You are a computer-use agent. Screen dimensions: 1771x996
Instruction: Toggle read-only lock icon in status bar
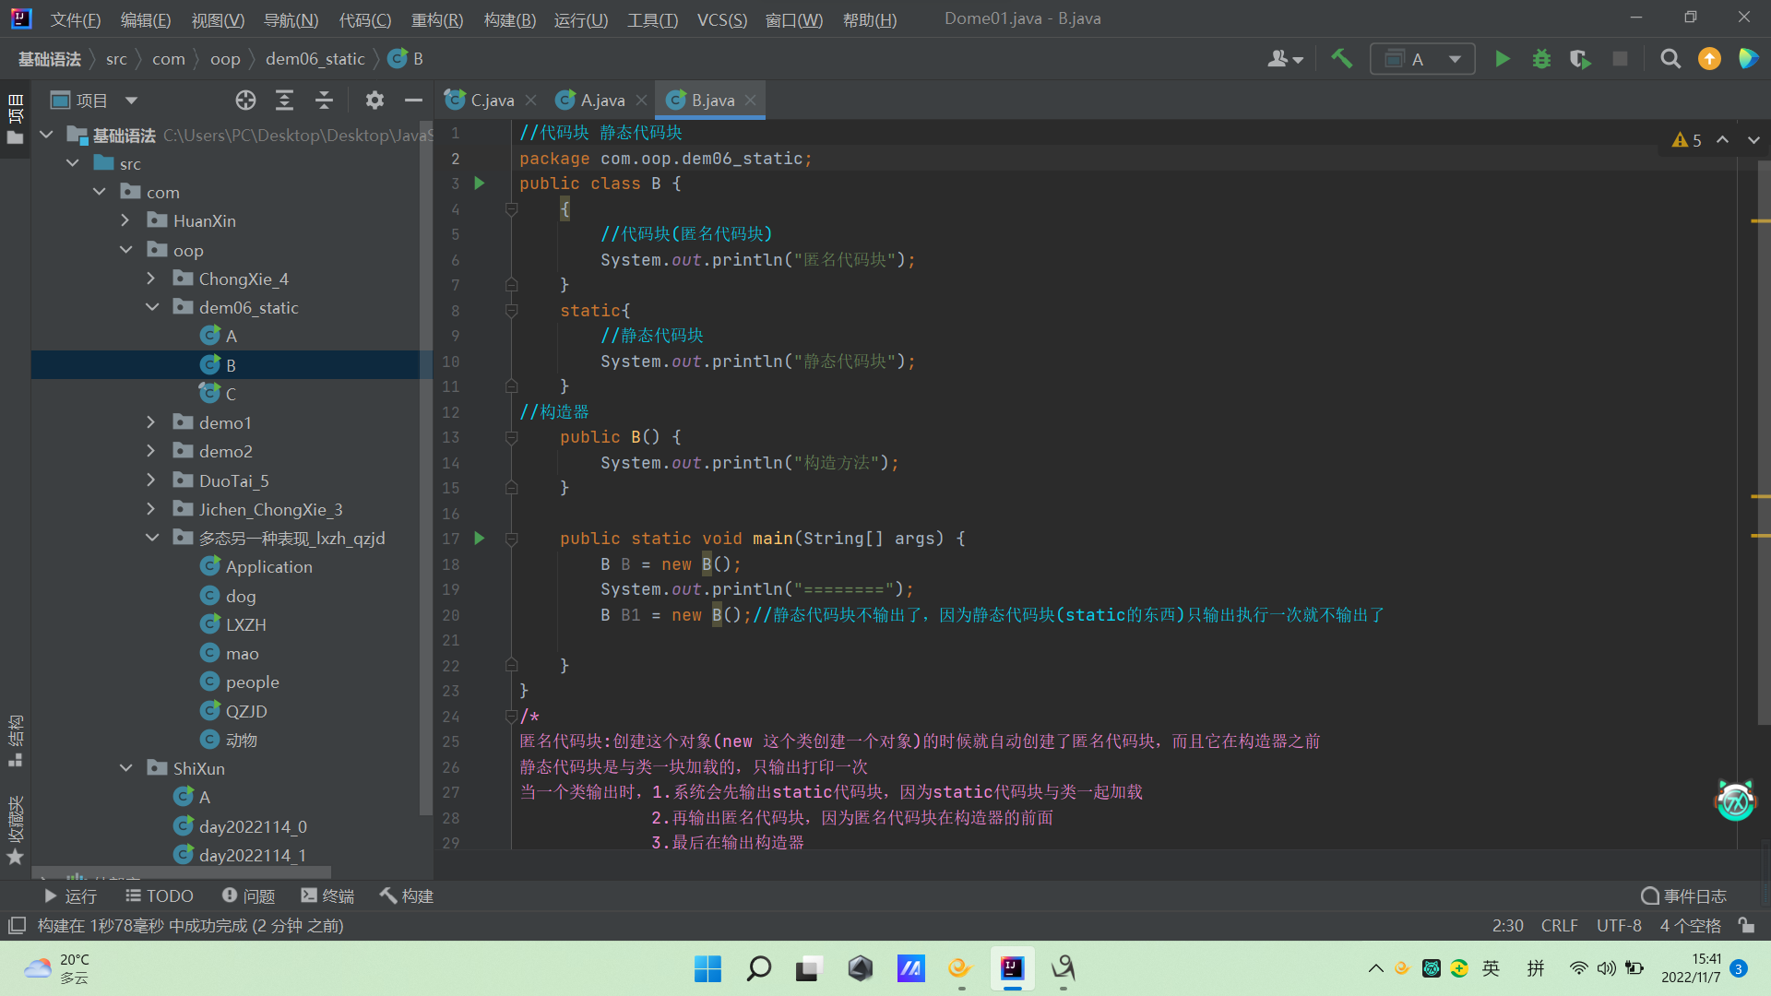tap(1746, 925)
